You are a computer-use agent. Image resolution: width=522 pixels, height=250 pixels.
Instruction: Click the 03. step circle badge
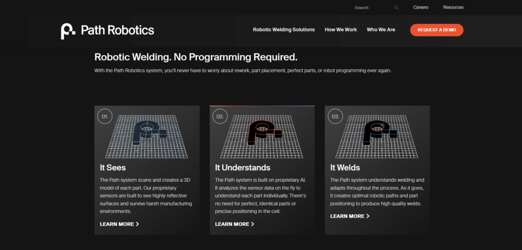[x=335, y=117]
